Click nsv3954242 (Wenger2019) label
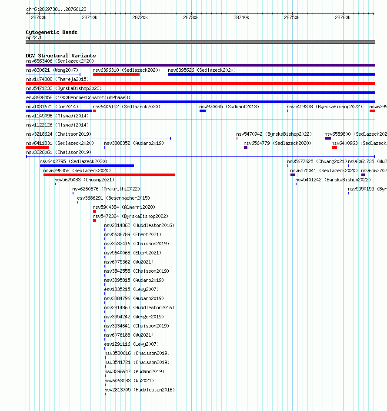Screen dimensions: 387x411 click(x=134, y=317)
